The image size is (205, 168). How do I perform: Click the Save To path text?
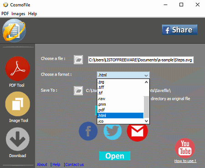pos(128,91)
